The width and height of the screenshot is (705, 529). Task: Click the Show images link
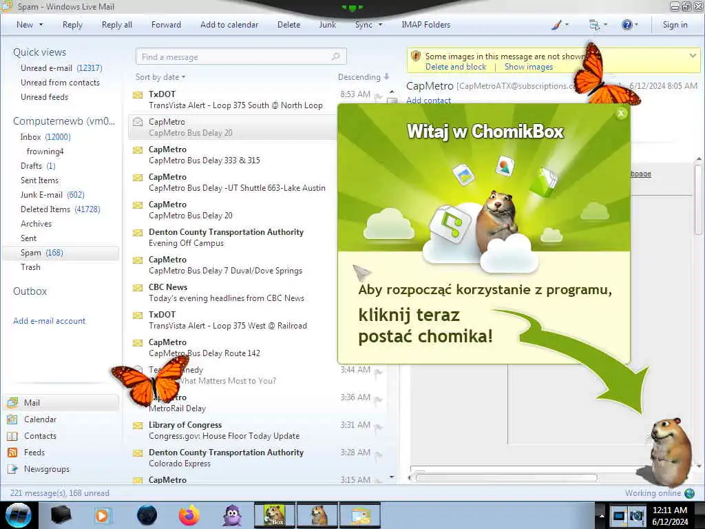pyautogui.click(x=529, y=67)
